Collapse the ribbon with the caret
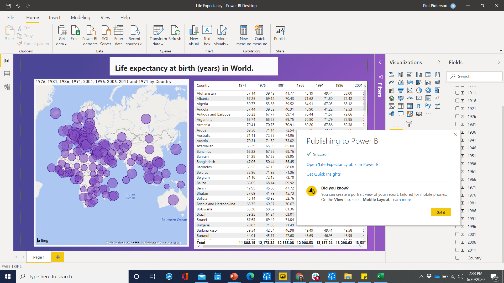This screenshot has width=504, height=283. point(501,51)
